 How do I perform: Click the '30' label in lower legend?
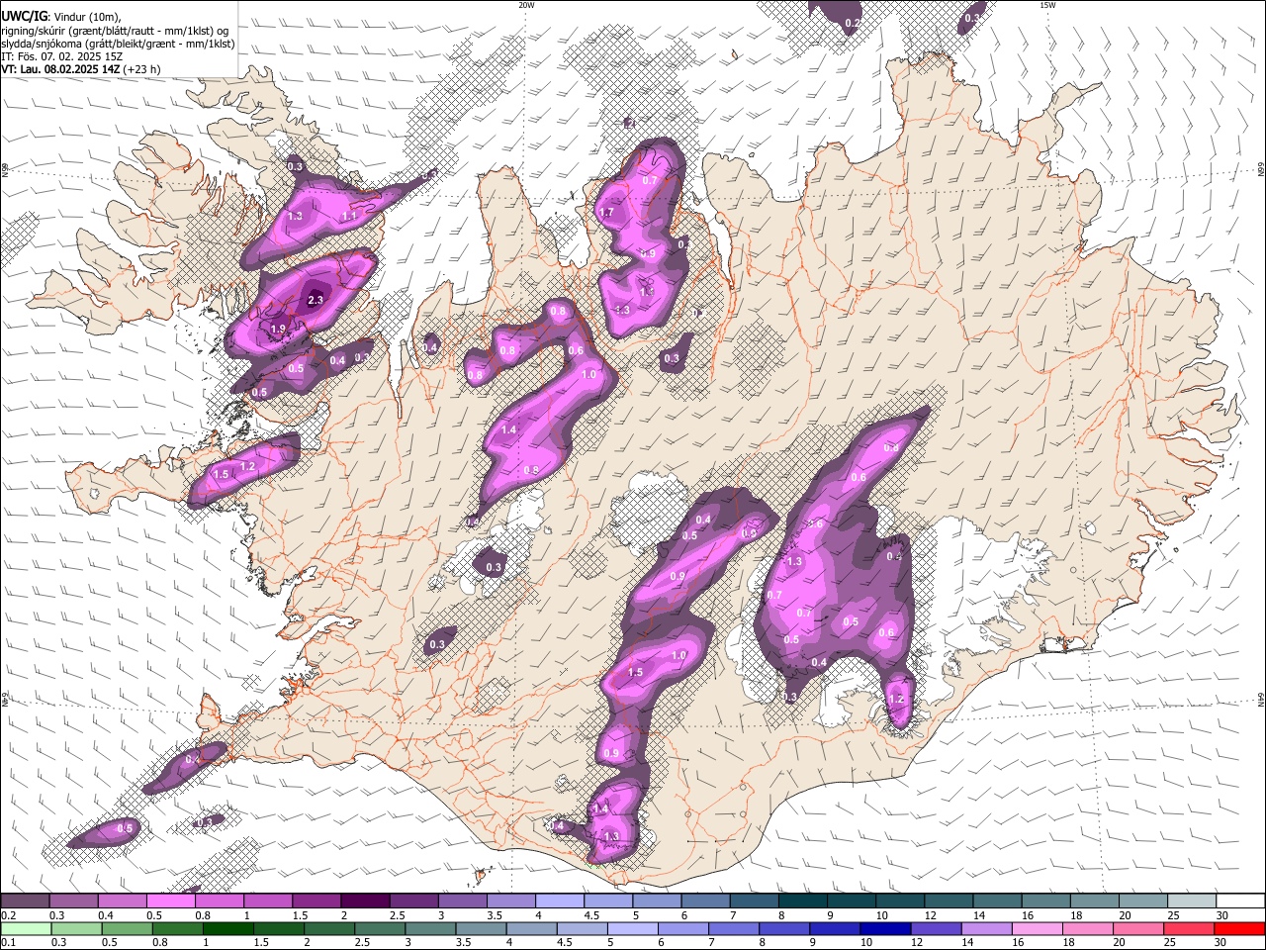point(1222,943)
